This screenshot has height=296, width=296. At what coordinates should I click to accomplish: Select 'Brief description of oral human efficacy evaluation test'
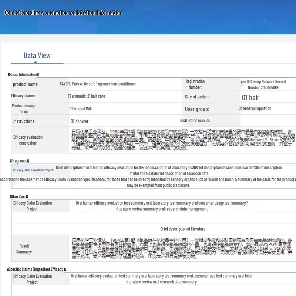(x=98, y=168)
